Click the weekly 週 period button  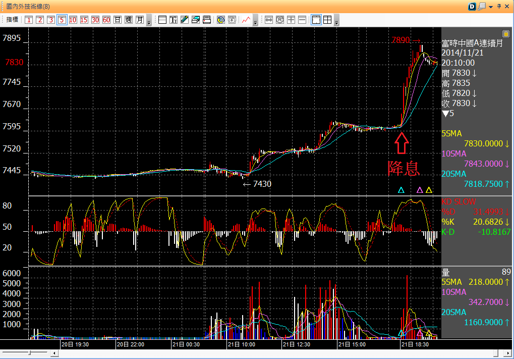(x=128, y=20)
